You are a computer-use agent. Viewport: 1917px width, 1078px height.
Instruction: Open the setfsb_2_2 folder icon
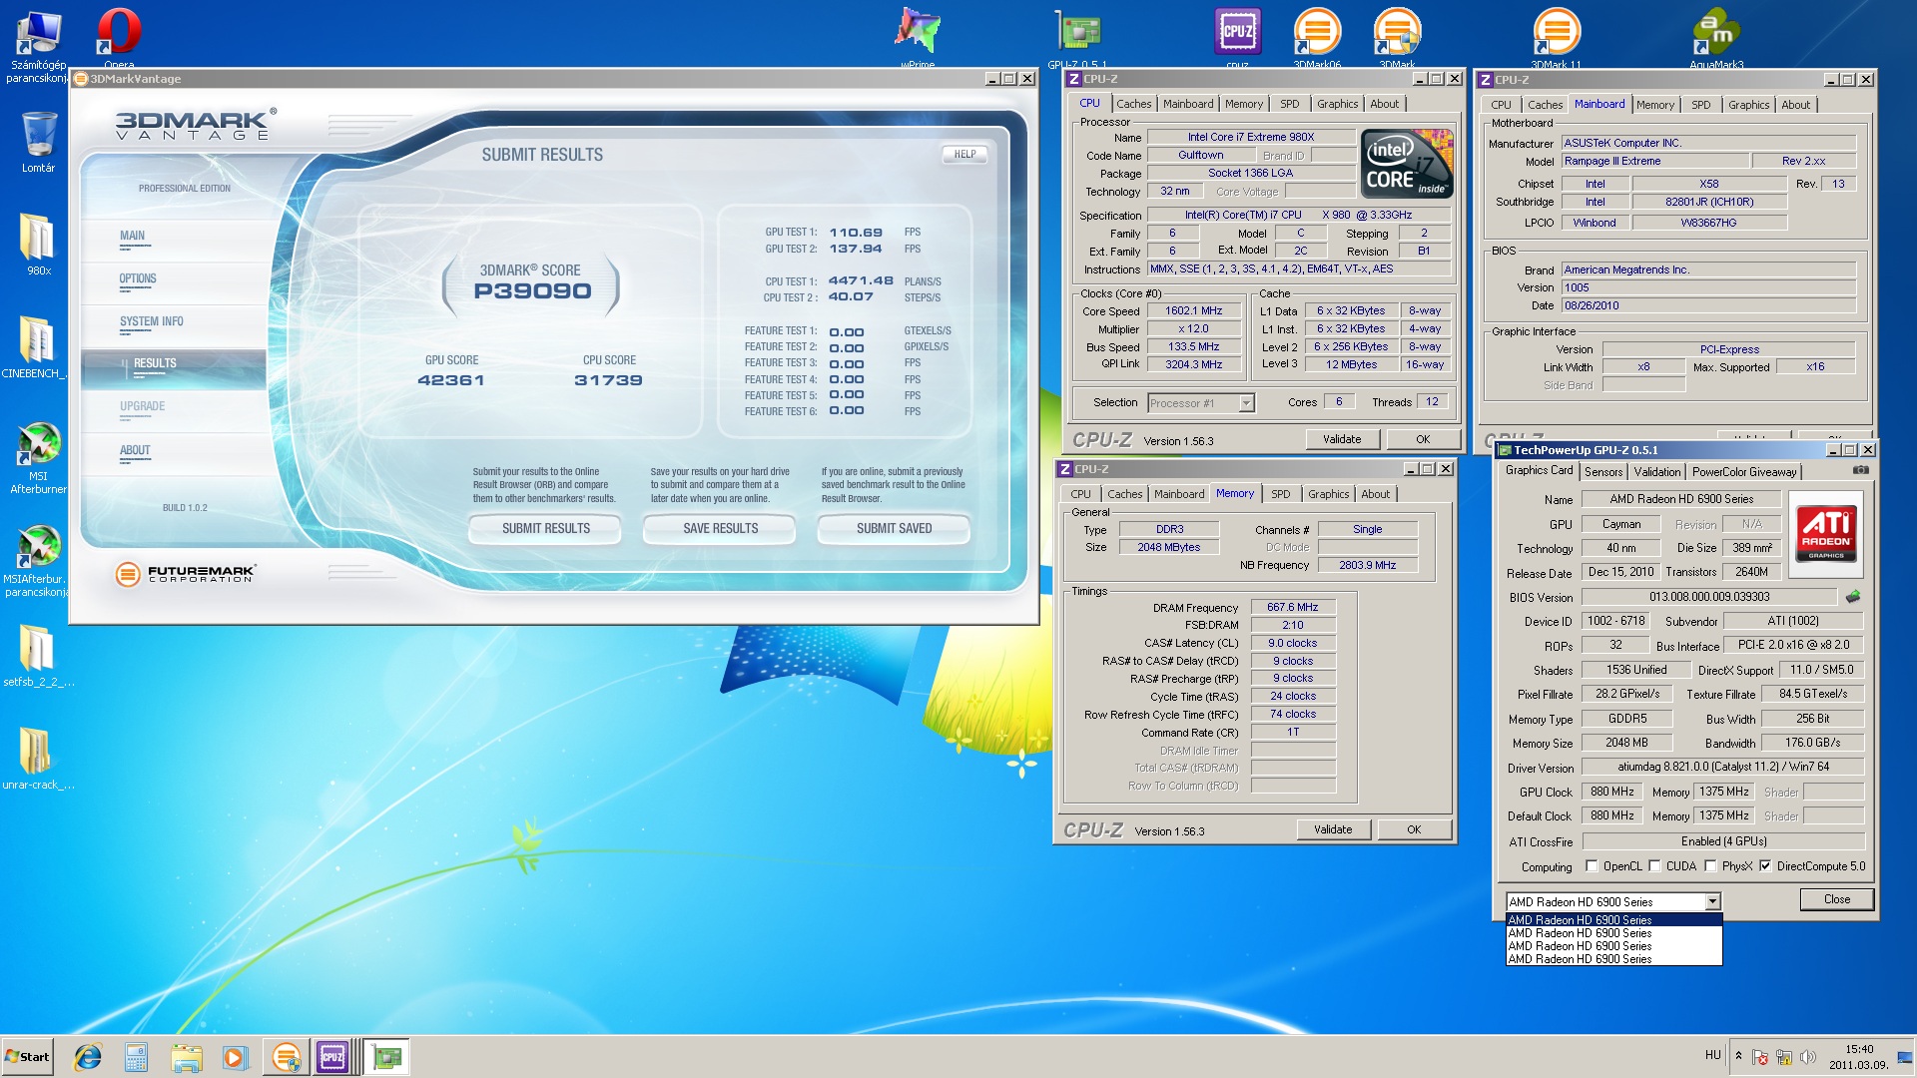(x=38, y=655)
